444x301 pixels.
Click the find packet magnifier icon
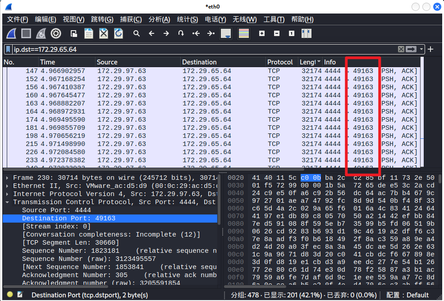click(137, 33)
